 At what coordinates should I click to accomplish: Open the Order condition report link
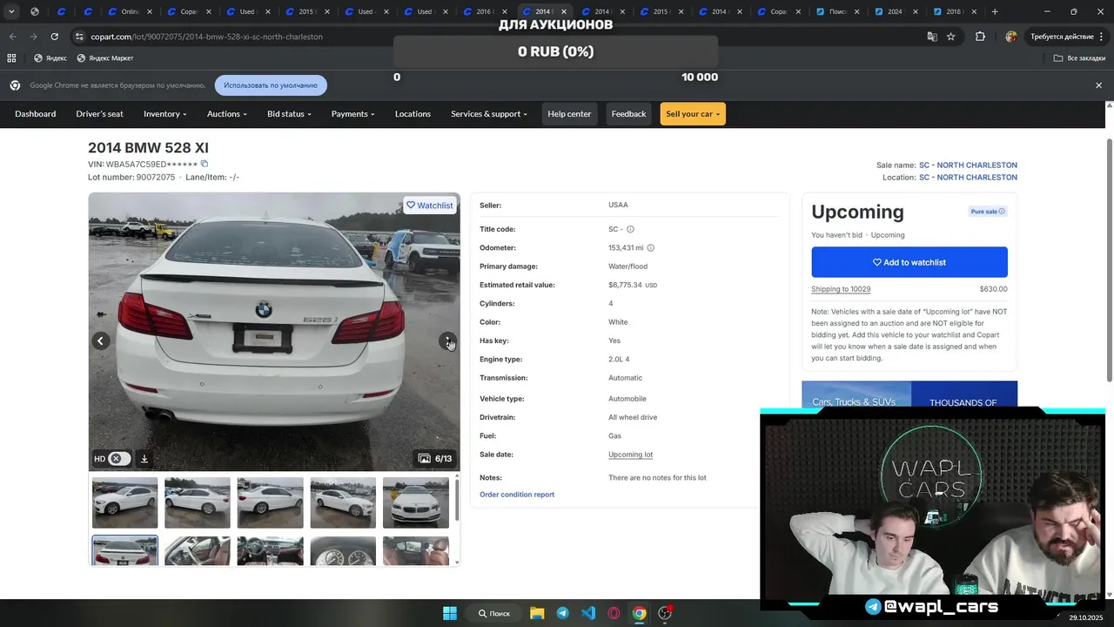click(517, 495)
